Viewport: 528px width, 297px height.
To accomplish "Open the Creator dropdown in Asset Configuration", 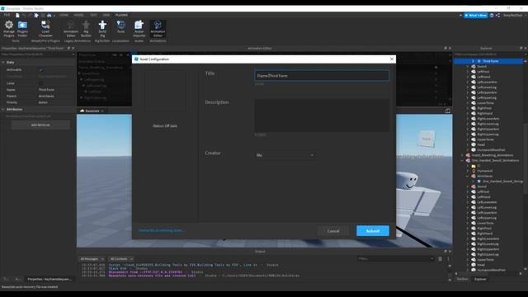I will point(285,155).
